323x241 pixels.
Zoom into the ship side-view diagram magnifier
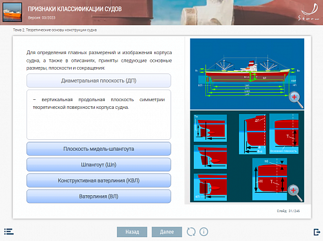tap(296, 99)
